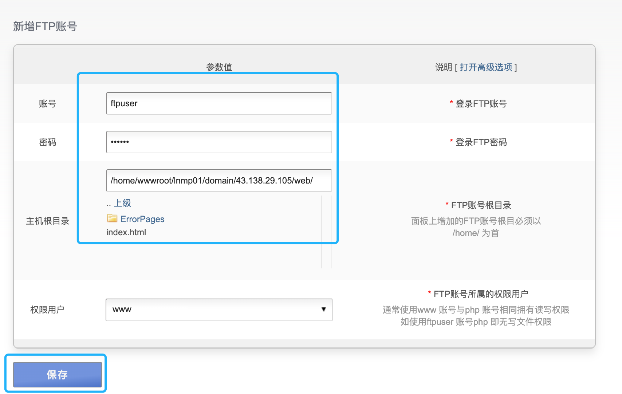This screenshot has width=622, height=394.
Task: Click the 密码 row label
Action: point(48,142)
